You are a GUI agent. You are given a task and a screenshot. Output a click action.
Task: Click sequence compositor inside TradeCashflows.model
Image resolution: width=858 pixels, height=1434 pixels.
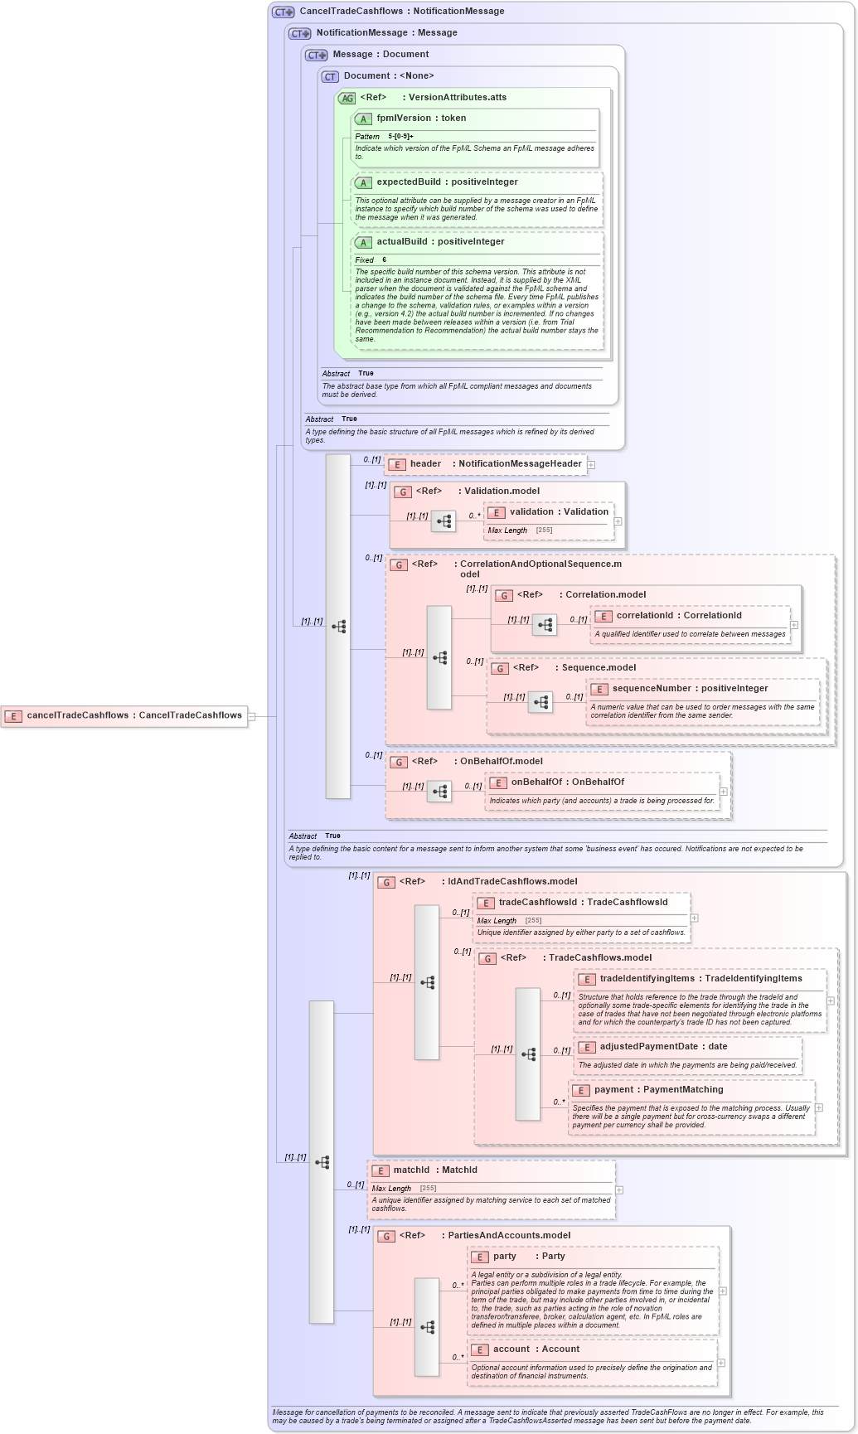pyautogui.click(x=528, y=1054)
